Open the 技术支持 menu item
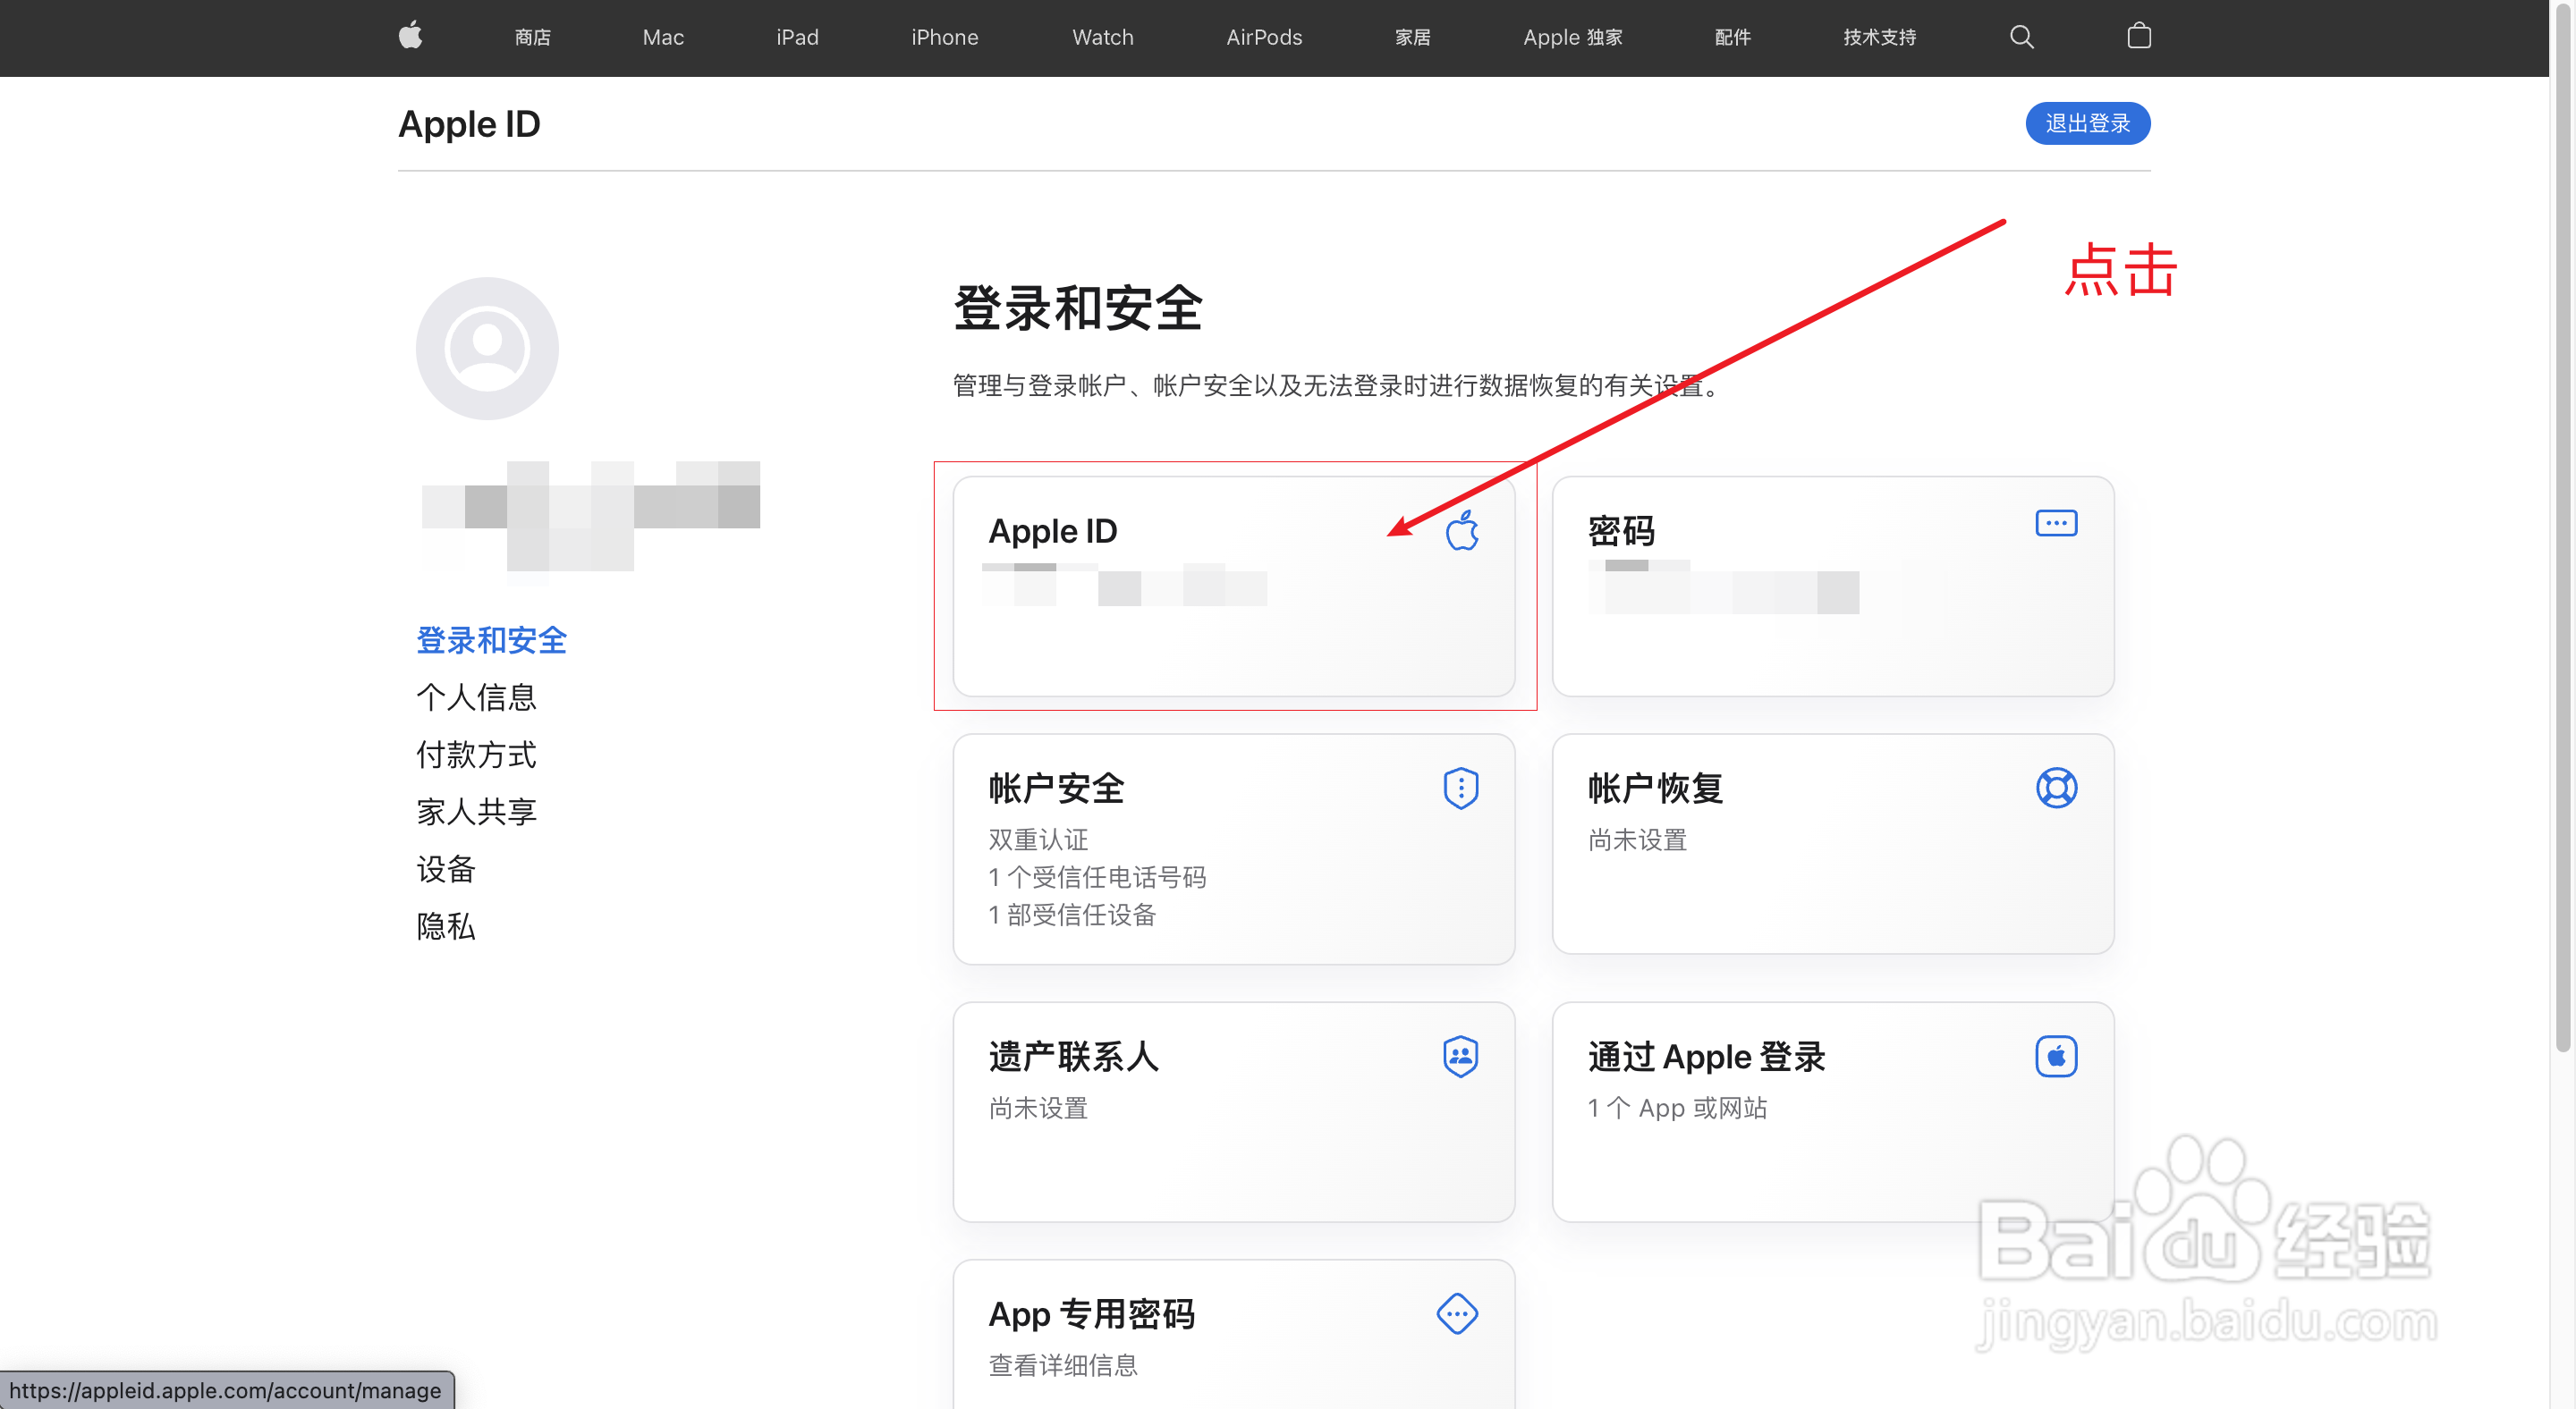This screenshot has height=1409, width=2576. point(1879,37)
